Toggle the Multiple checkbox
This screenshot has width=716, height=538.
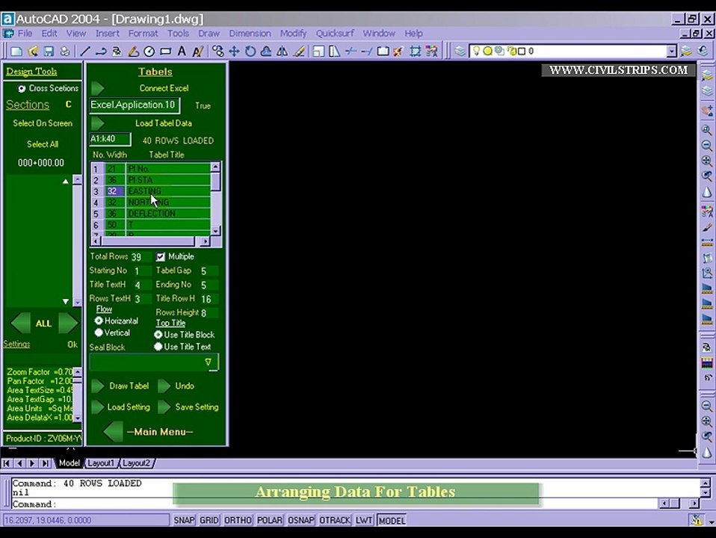(x=160, y=256)
